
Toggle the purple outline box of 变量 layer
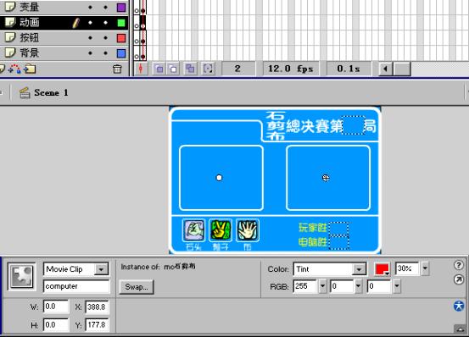point(121,8)
